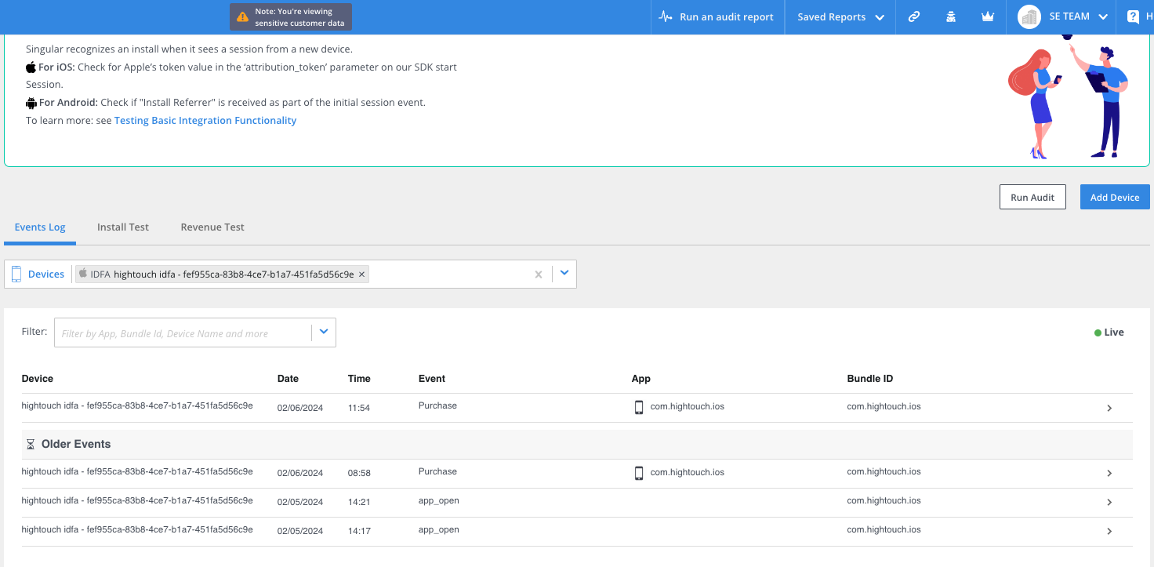Click the Older Events section heading
1154x567 pixels.
76,444
